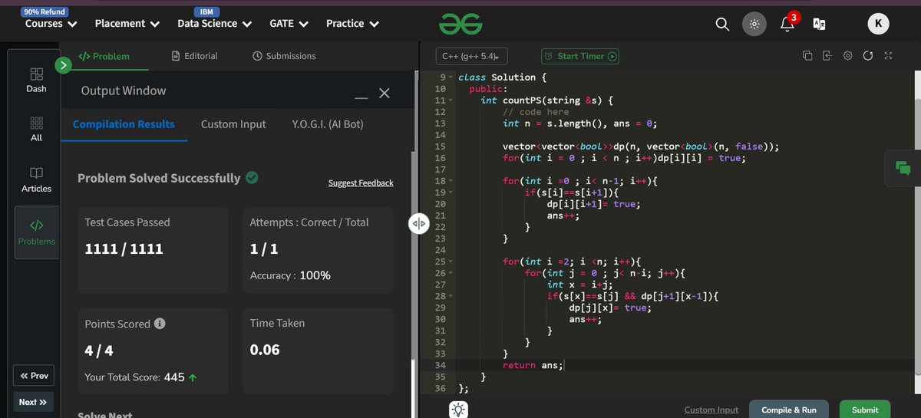Image resolution: width=921 pixels, height=418 pixels.
Task: Click the Compile & Run button
Action: click(788, 410)
